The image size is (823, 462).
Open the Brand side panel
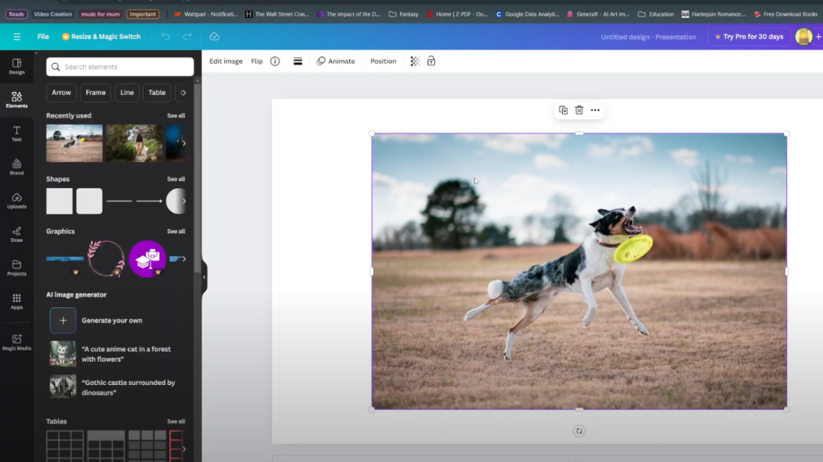pos(17,167)
